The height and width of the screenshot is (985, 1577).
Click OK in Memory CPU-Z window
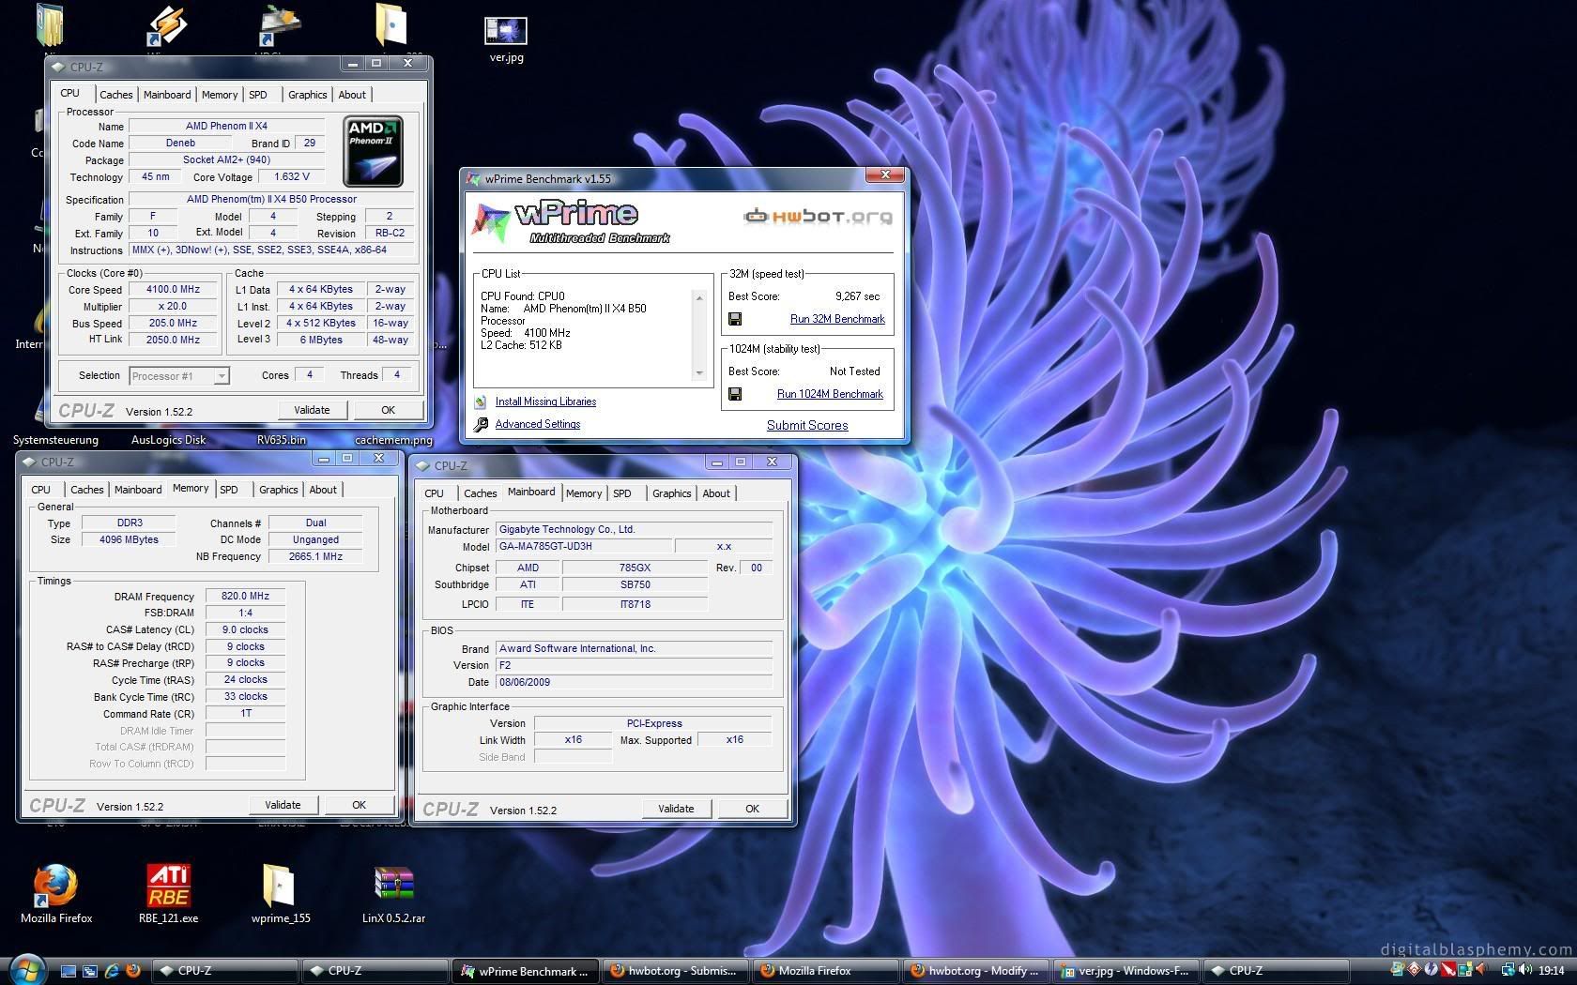(359, 805)
